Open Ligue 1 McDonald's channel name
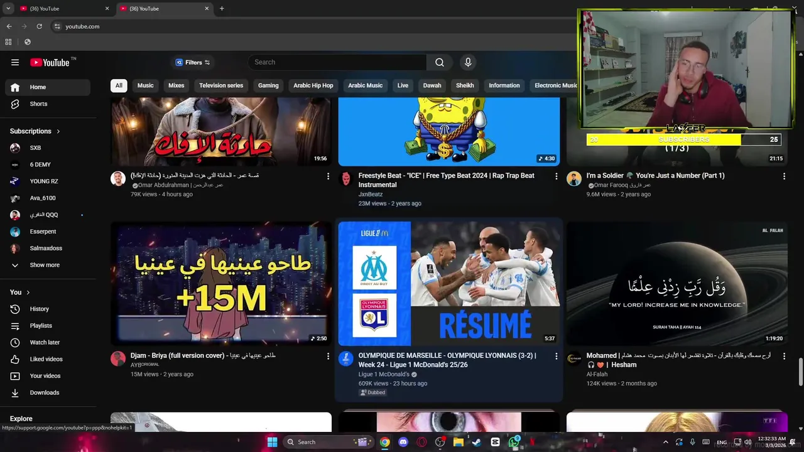This screenshot has width=804, height=452. point(384,374)
